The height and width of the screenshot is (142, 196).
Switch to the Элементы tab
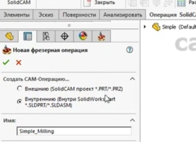(16, 15)
